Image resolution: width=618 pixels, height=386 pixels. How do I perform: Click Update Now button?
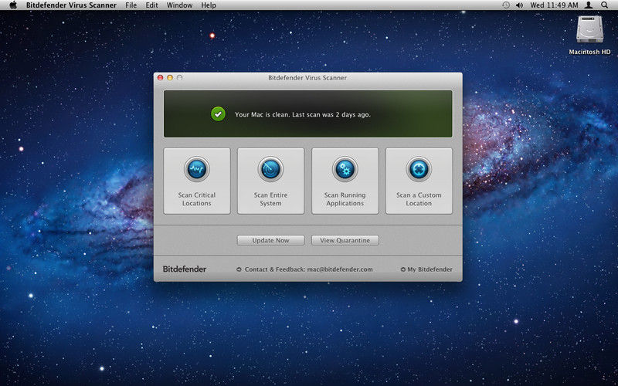pyautogui.click(x=271, y=240)
